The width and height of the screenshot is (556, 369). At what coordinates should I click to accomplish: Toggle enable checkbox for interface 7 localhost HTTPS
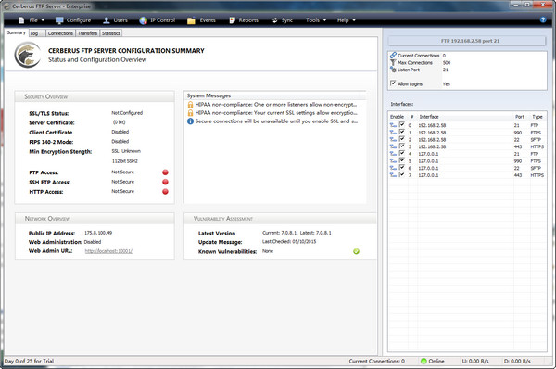(x=402, y=174)
